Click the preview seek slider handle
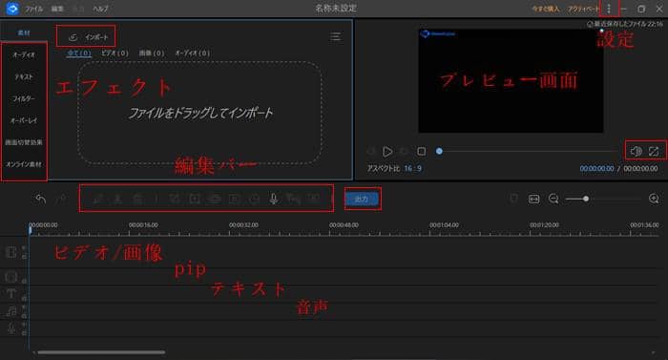This screenshot has width=668, height=360. (439, 151)
